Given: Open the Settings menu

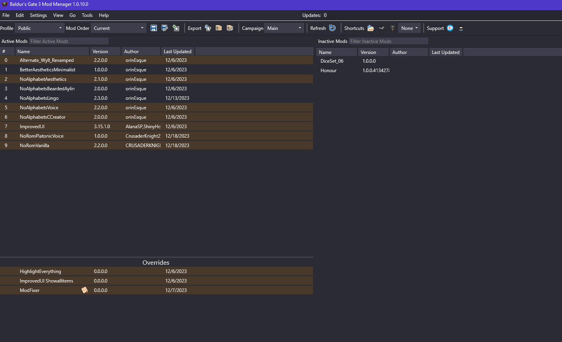Looking at the screenshot, I should point(38,15).
